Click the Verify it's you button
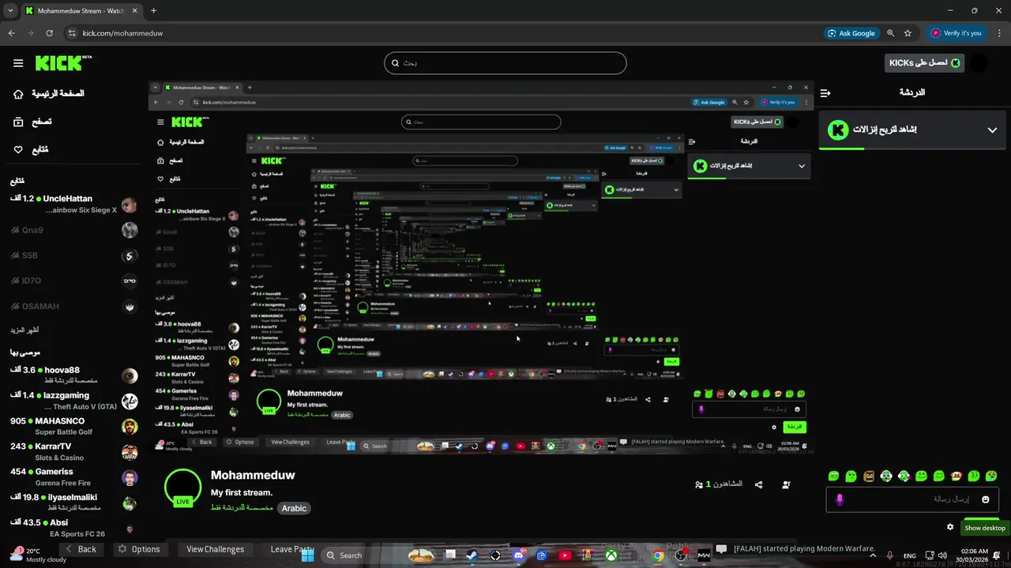Viewport: 1011px width, 568px height. pos(957,33)
